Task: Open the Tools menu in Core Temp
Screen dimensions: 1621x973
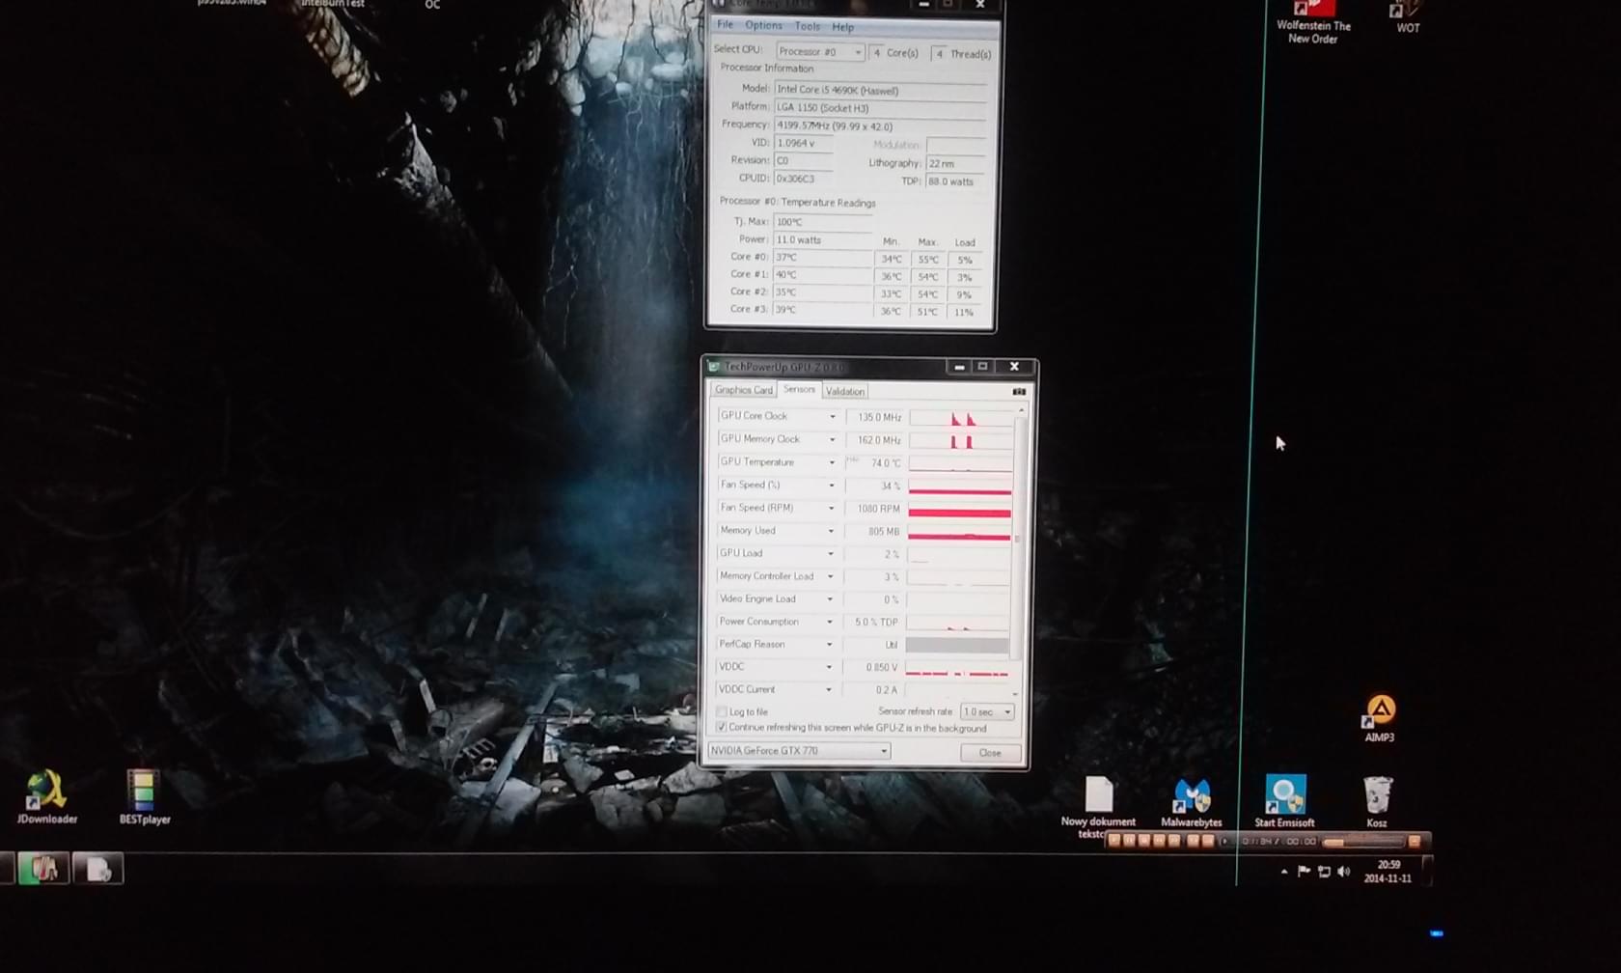Action: pyautogui.click(x=808, y=27)
